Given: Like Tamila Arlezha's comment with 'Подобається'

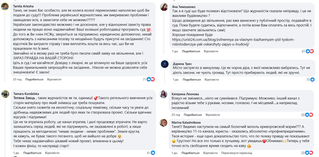Looking at the screenshot, I should [x=34, y=79].
